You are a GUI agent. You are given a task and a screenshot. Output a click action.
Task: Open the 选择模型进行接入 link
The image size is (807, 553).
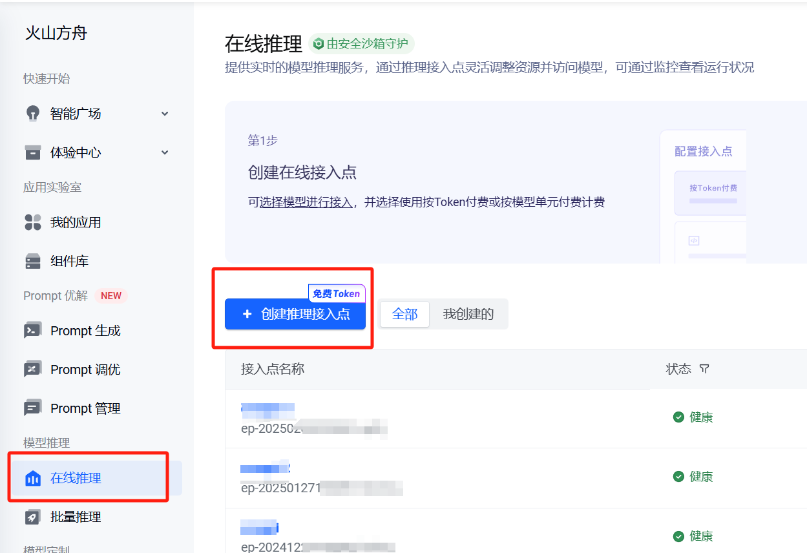coord(306,202)
